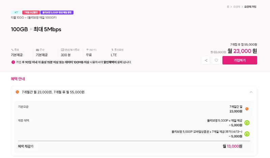Click 올리브영 5,000P x 매월 제공 text
Screen dimensions: 270x158
click(224, 121)
